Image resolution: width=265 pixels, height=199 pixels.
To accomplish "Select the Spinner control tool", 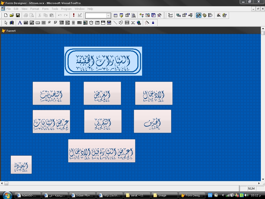I will [x=73, y=23].
